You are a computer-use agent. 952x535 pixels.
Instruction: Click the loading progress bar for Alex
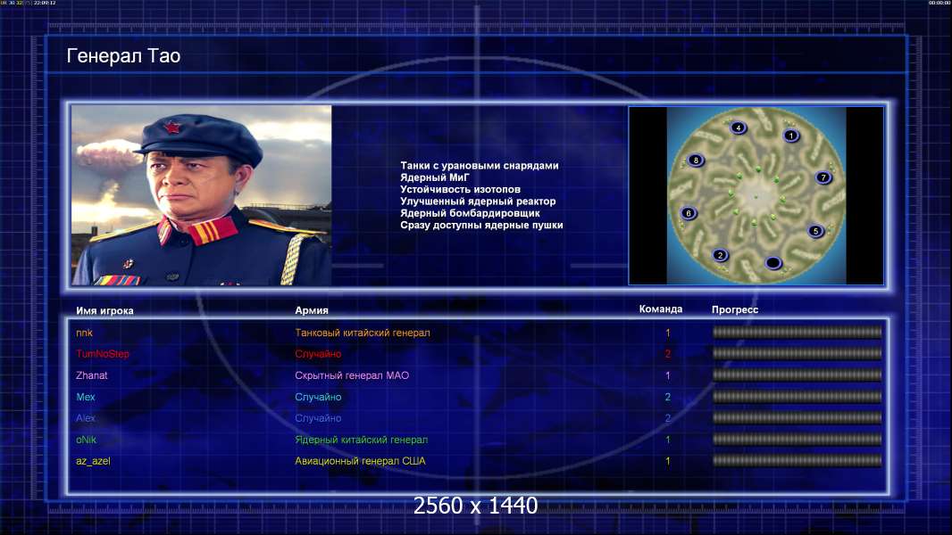[798, 418]
